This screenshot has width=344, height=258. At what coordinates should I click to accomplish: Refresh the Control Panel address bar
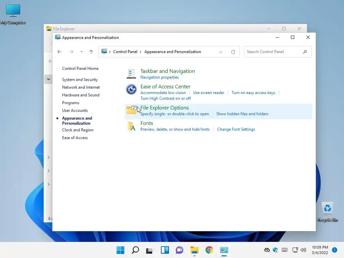tap(233, 52)
